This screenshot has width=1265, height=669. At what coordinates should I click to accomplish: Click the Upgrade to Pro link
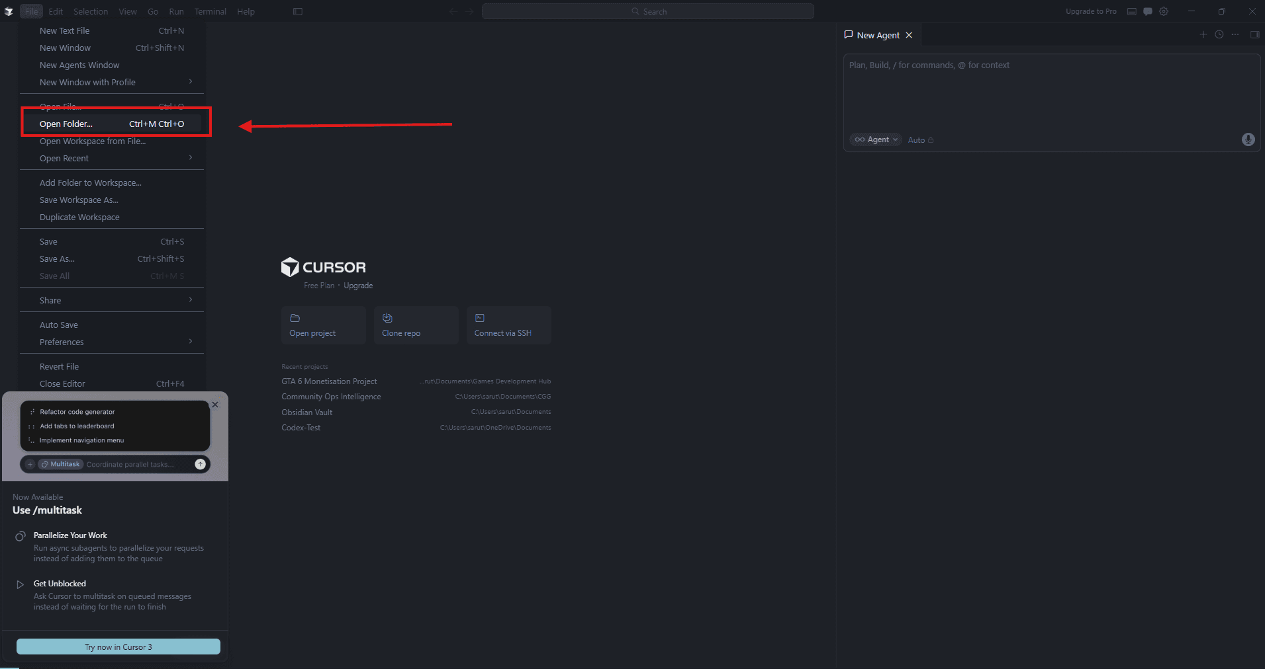(1091, 11)
